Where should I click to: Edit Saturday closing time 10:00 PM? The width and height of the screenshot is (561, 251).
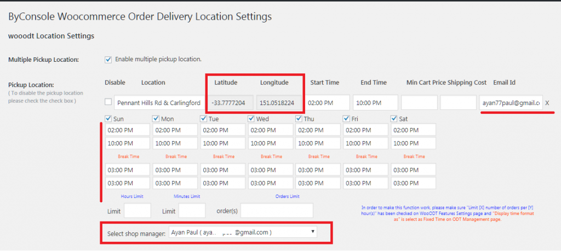tap(413, 143)
